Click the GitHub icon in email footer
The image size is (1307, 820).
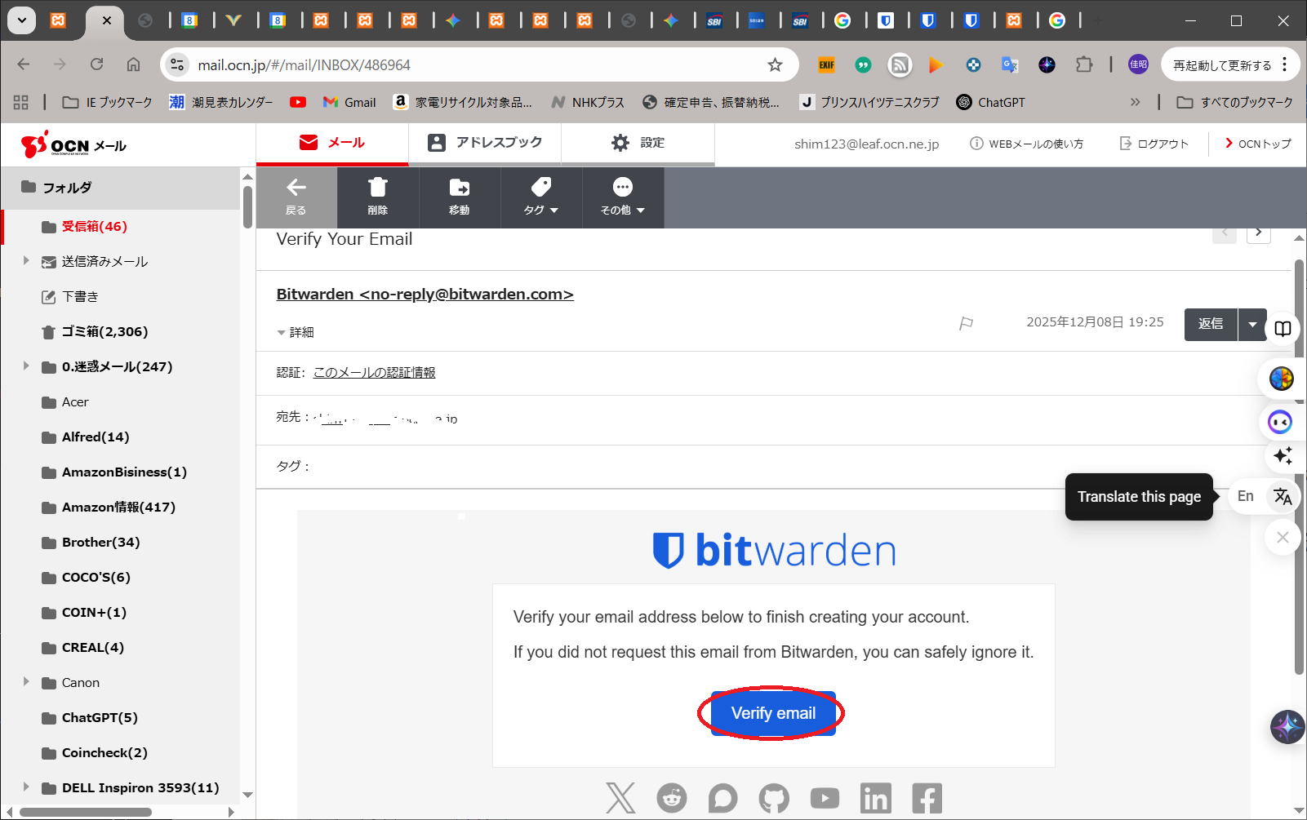[x=774, y=798]
